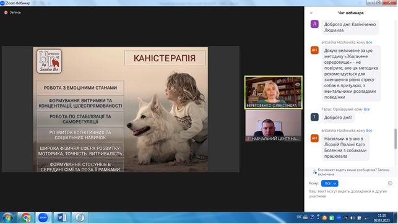Screen dimensions: 398x224
Task: Click 'Все' link above Лісовій Поляні message
Action: [x=369, y=131]
